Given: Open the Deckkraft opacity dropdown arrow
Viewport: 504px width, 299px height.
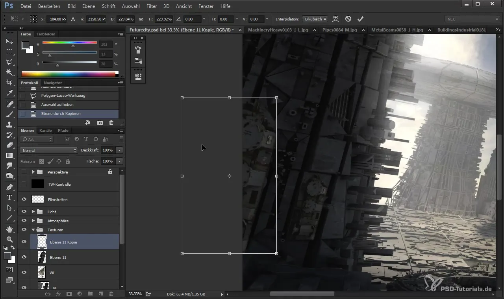Looking at the screenshot, I should pyautogui.click(x=120, y=150).
